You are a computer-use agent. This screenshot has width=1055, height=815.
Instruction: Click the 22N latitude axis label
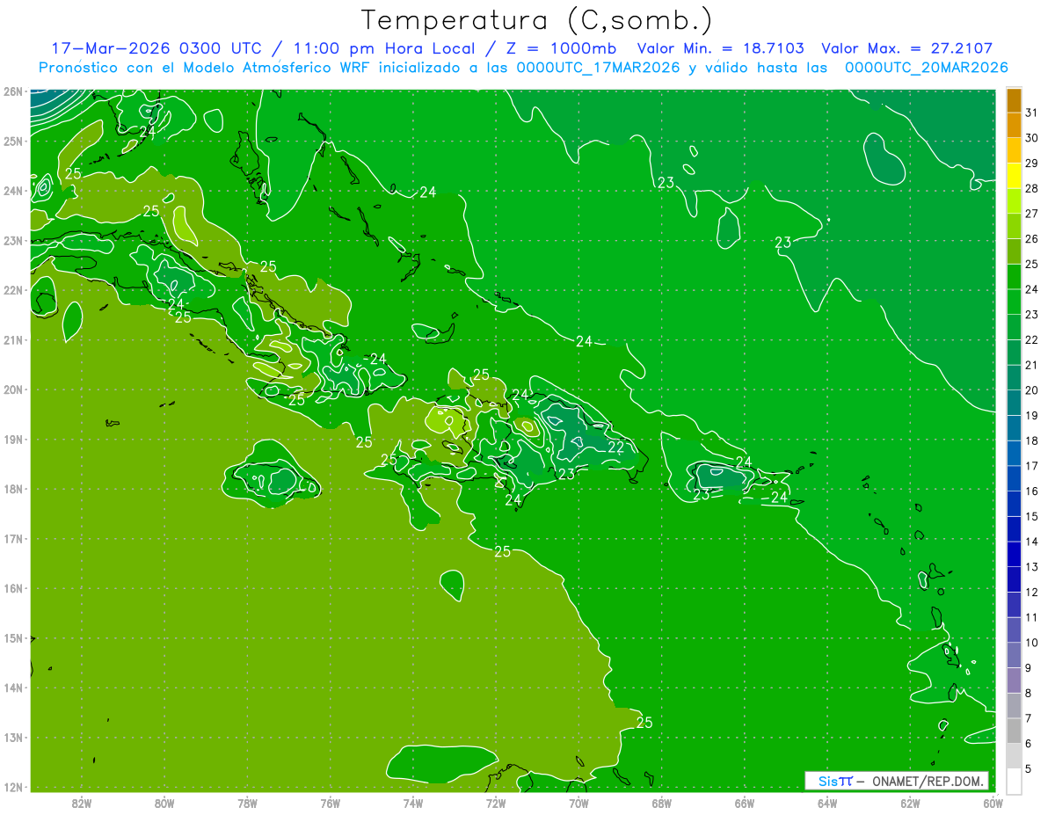(12, 290)
